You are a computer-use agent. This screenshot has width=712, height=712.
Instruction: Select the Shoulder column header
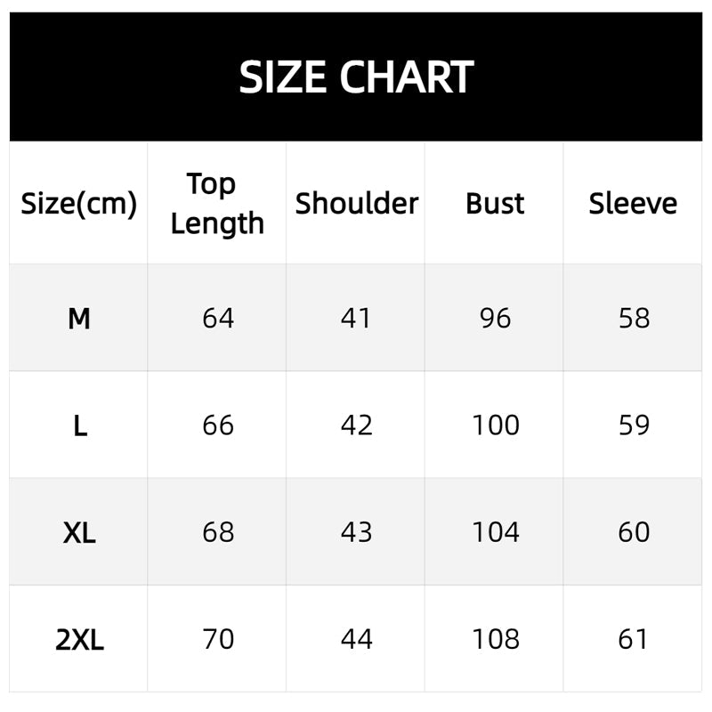(356, 204)
